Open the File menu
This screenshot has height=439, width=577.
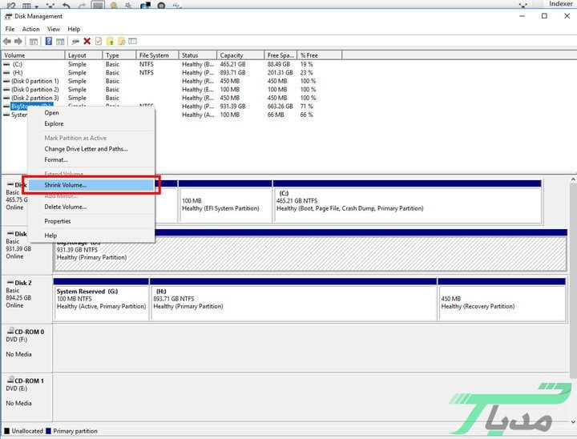(10, 29)
